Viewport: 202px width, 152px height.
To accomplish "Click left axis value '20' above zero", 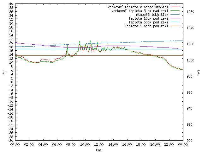I will tap(11, 43).
